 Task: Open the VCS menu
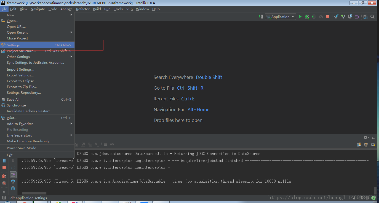(129, 9)
